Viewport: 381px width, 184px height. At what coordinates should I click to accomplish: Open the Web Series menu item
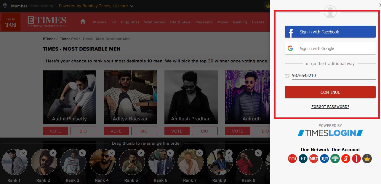point(154,22)
